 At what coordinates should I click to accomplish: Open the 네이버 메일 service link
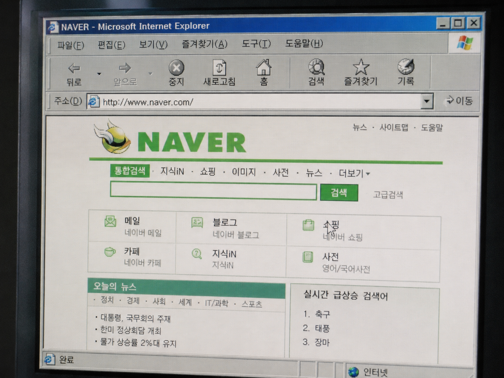tap(143, 233)
